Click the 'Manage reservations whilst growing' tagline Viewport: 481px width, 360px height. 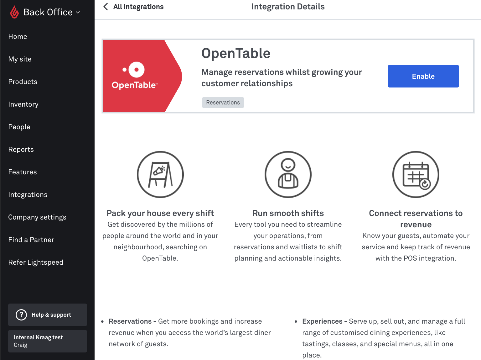pyautogui.click(x=282, y=78)
